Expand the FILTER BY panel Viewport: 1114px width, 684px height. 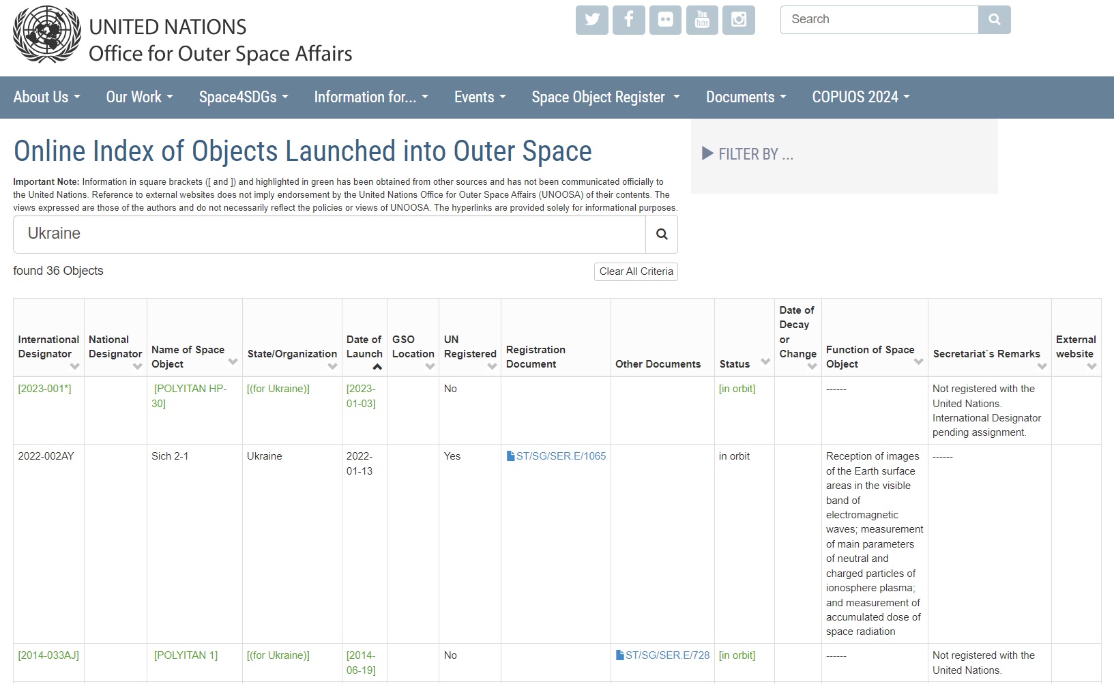click(748, 154)
